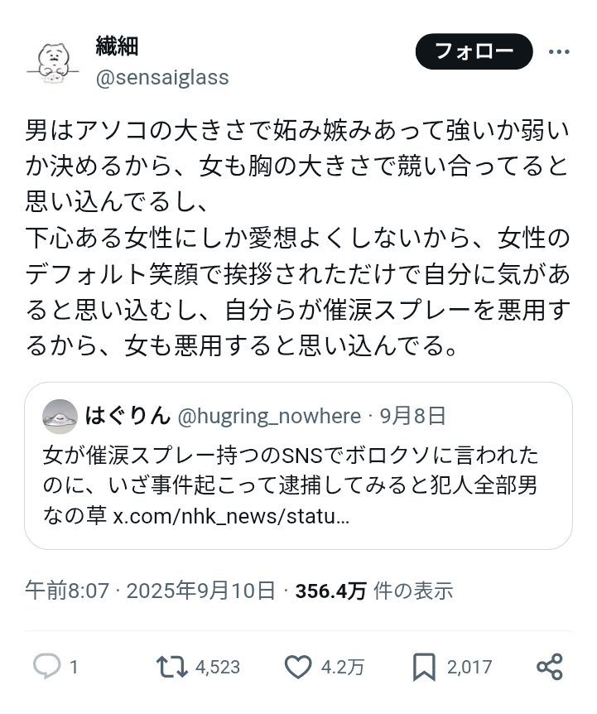Click はぐりん's small avatar in quoted post
The image size is (597, 714).
(60, 415)
